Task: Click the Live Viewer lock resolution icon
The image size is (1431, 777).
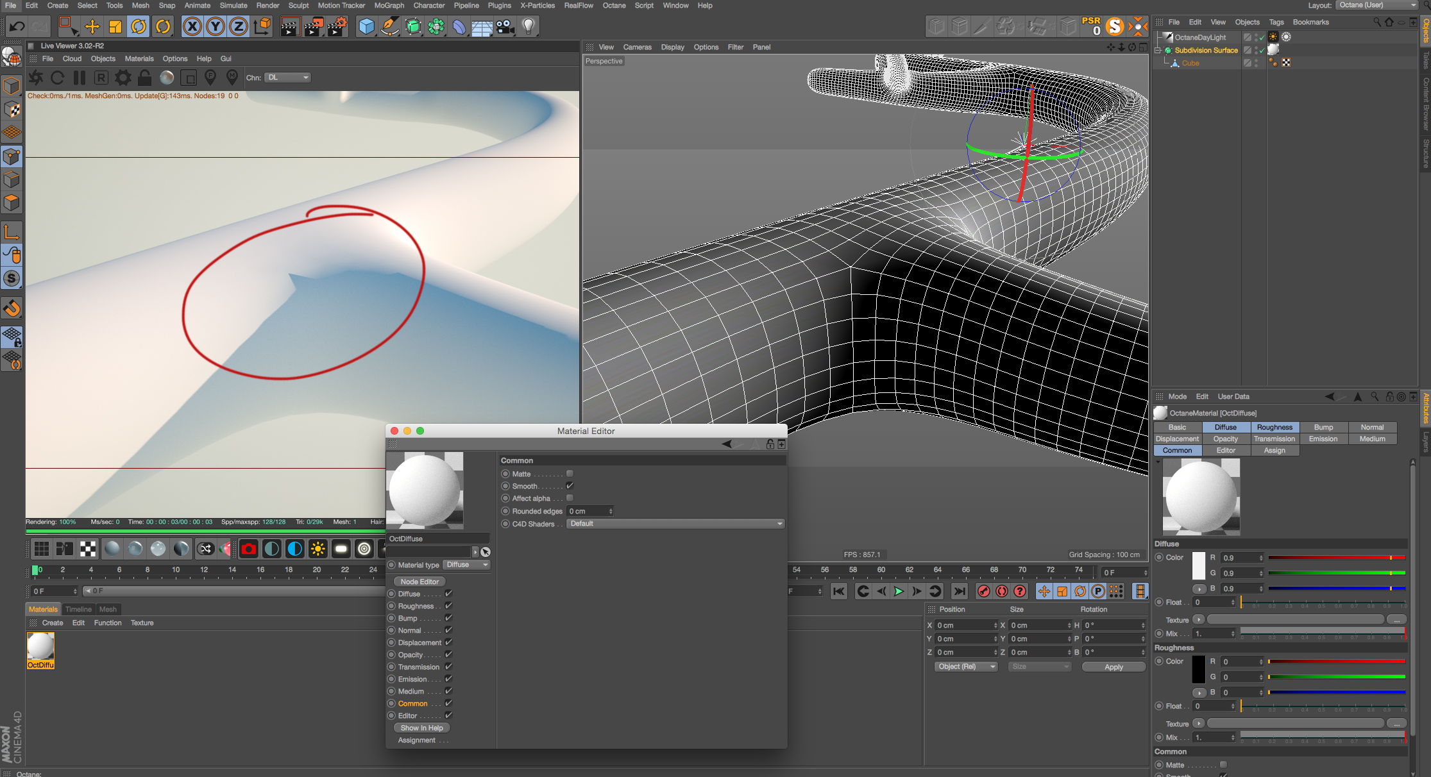Action: click(x=145, y=78)
